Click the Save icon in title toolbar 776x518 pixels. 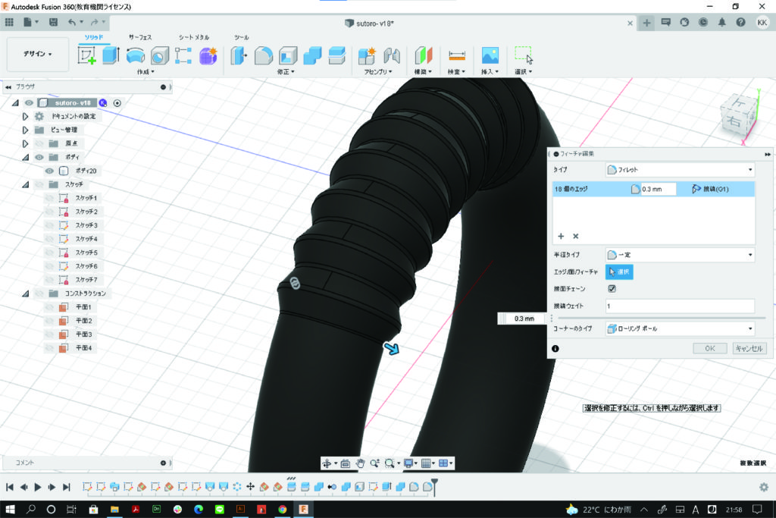click(x=53, y=23)
